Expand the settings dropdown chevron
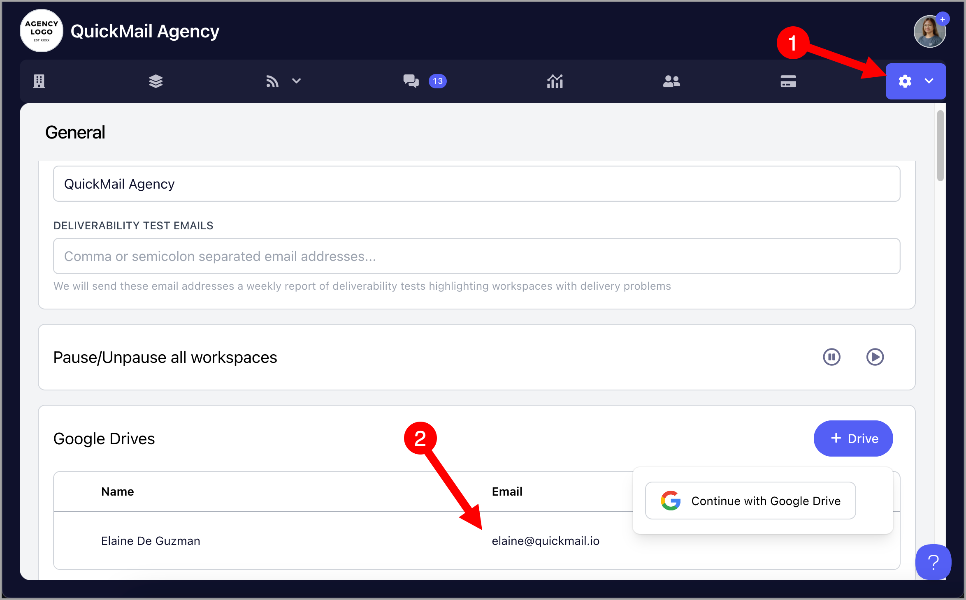 (929, 81)
